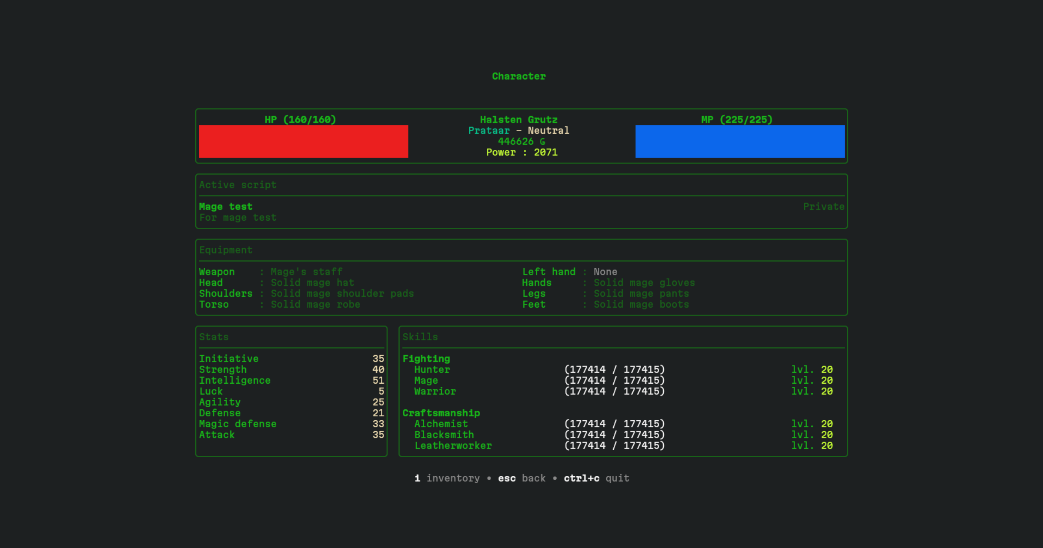Click the Initiative stat row

pos(291,359)
